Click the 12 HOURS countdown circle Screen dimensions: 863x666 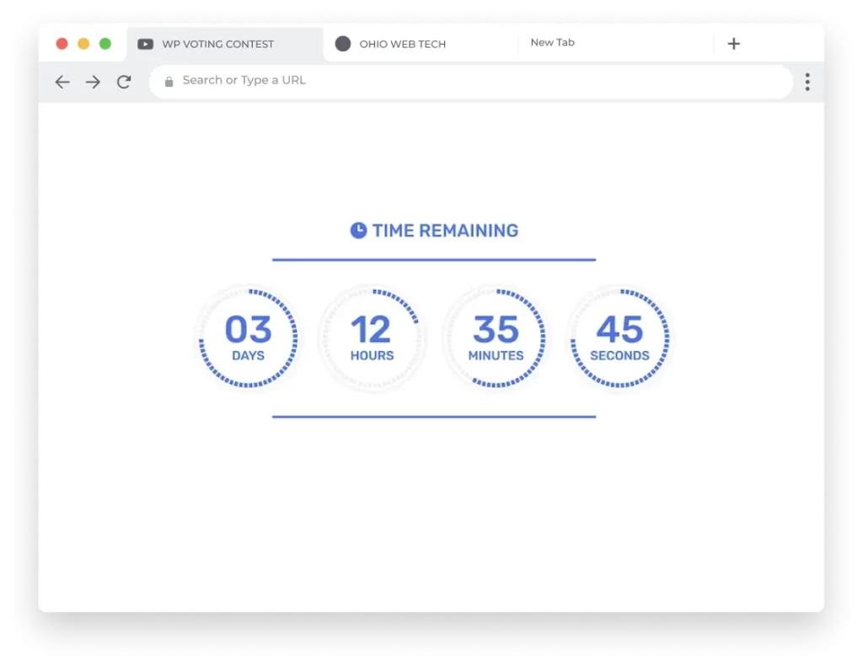372,338
